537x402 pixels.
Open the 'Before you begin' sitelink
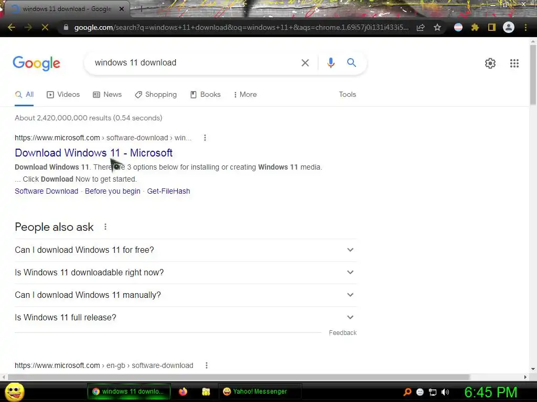[x=113, y=191]
